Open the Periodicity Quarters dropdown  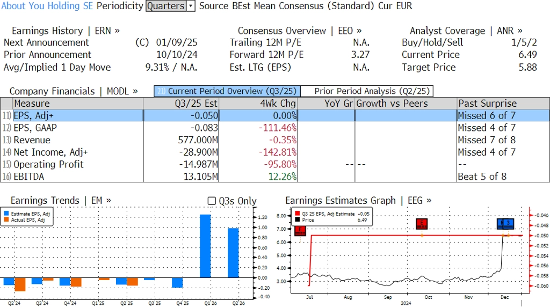coord(170,6)
